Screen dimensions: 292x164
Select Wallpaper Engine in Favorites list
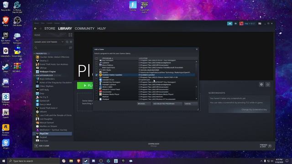coord(47,72)
